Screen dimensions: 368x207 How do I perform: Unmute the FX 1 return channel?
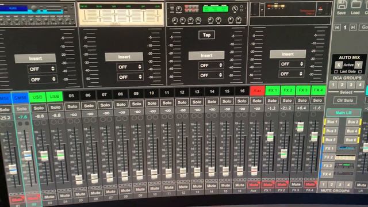click(x=267, y=185)
